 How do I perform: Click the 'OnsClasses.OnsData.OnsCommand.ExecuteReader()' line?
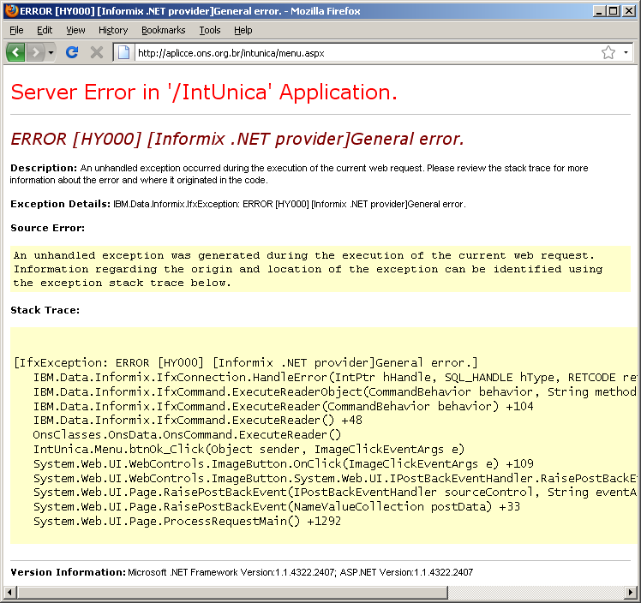(187, 434)
